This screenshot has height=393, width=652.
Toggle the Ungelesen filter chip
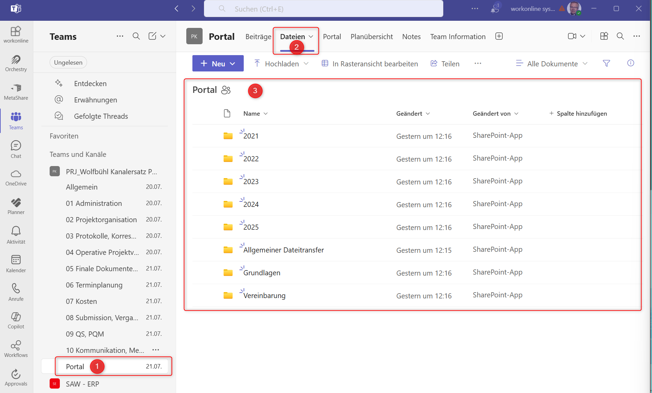tap(68, 63)
